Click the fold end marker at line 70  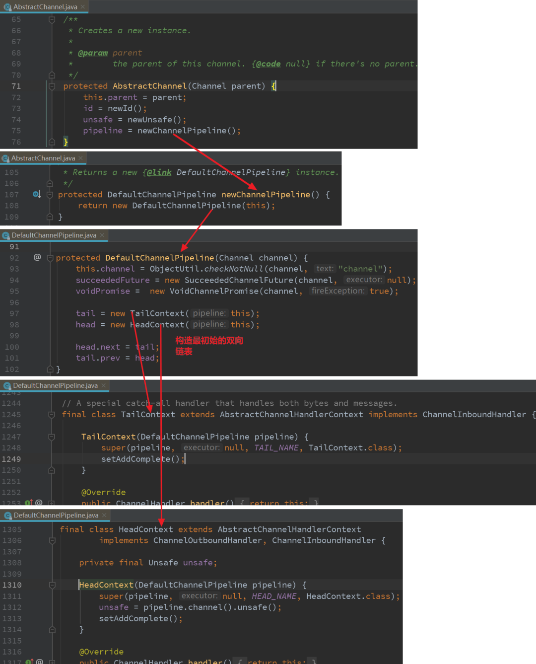pyautogui.click(x=52, y=75)
